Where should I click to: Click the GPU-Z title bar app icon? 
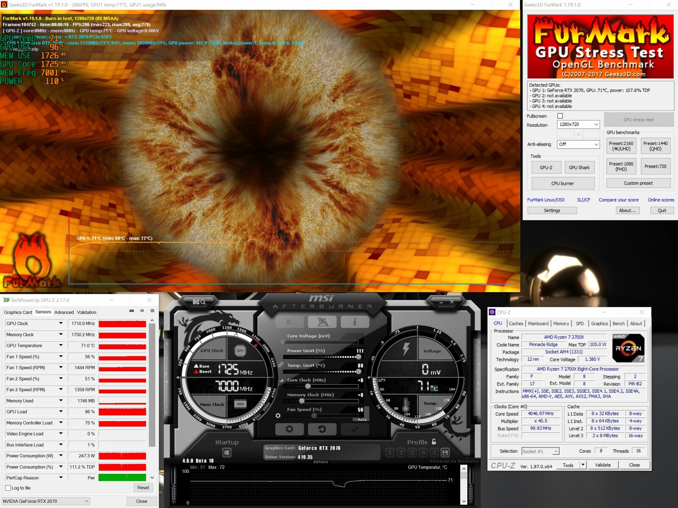[6, 300]
